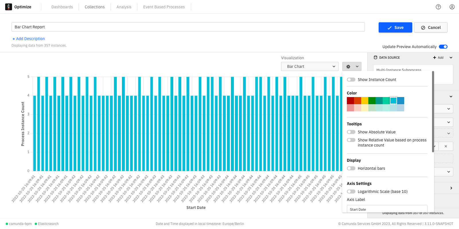
Task: Open the Dashboards menu item
Action: click(62, 7)
